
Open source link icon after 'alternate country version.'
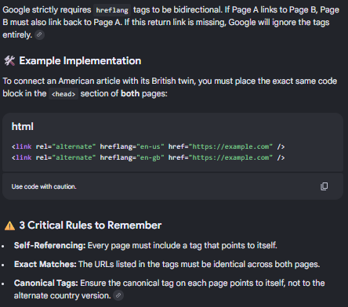point(118,295)
